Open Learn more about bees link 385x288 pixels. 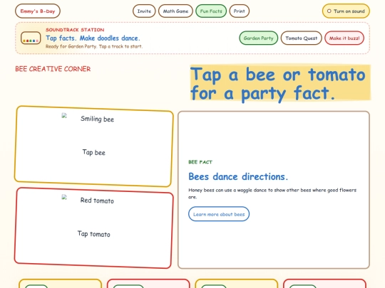coord(219,214)
